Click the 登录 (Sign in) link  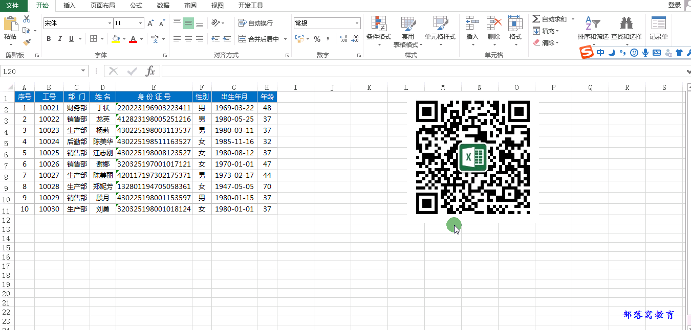(x=674, y=5)
